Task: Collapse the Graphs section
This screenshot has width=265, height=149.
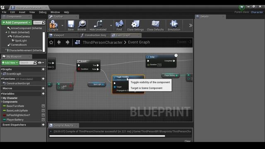Action: click(x=2, y=69)
